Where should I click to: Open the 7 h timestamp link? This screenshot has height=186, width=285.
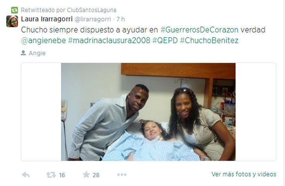(120, 19)
